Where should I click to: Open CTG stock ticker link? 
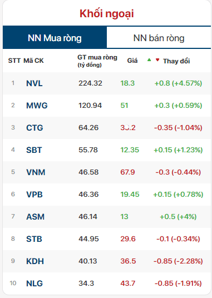tap(34, 128)
